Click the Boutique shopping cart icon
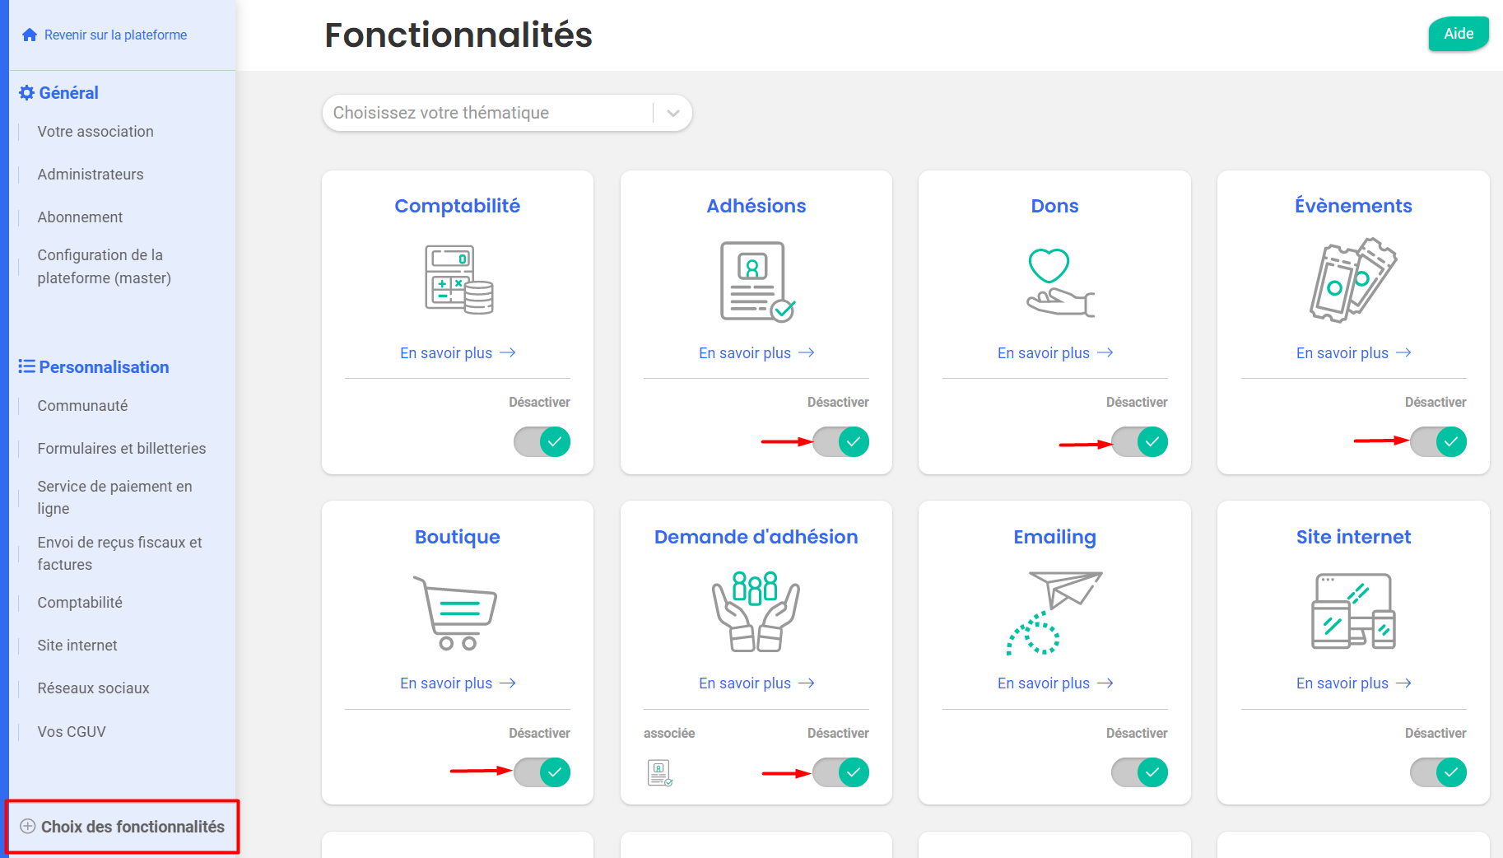This screenshot has width=1503, height=858. tap(455, 613)
